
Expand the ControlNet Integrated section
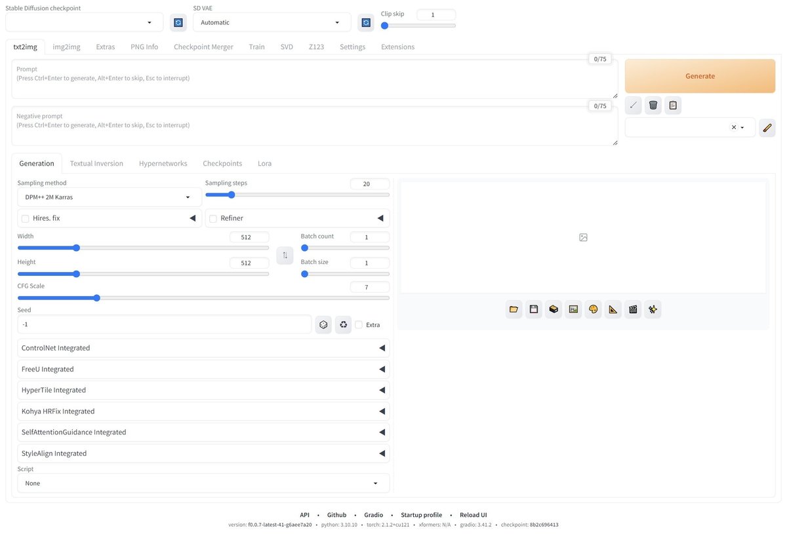(x=203, y=348)
